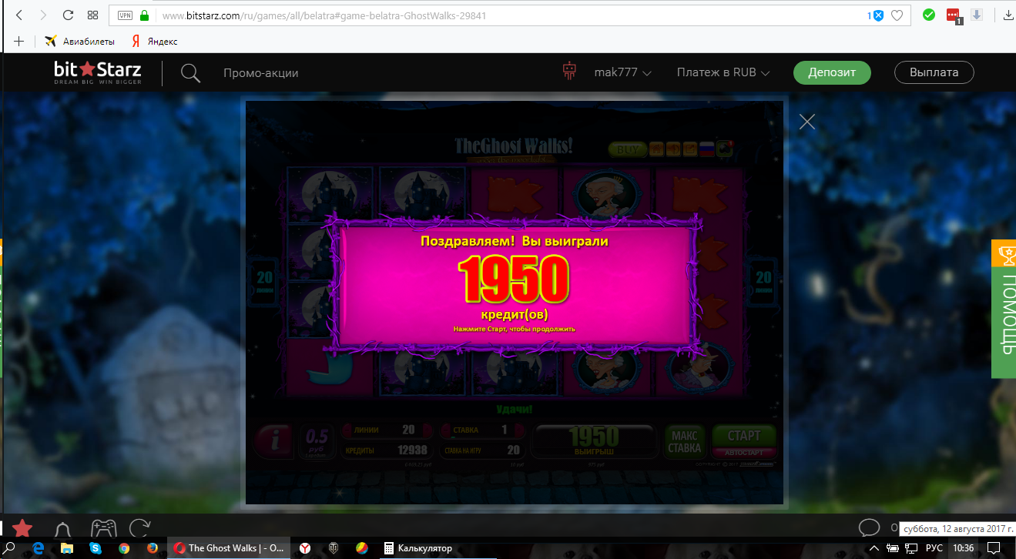Click the game home icon
Viewport: 1016px width, 559px height.
point(657,149)
